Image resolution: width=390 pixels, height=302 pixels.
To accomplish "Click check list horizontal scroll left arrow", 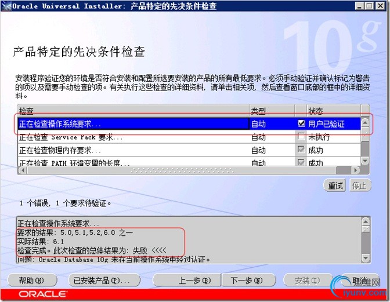I will click(x=23, y=170).
